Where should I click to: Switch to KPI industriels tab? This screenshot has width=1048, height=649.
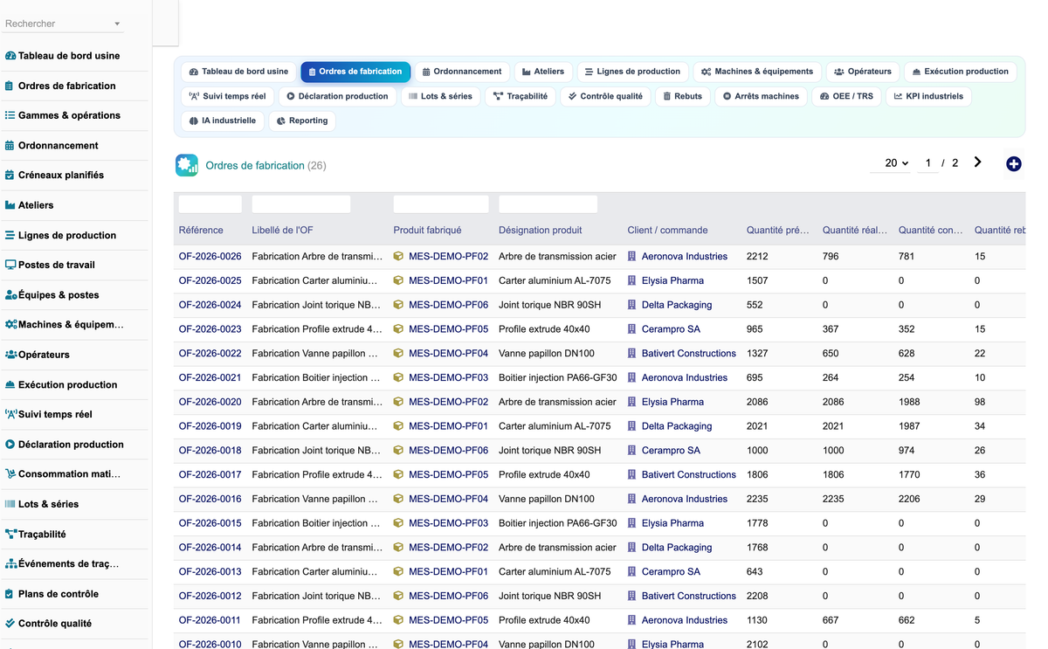[x=928, y=96]
